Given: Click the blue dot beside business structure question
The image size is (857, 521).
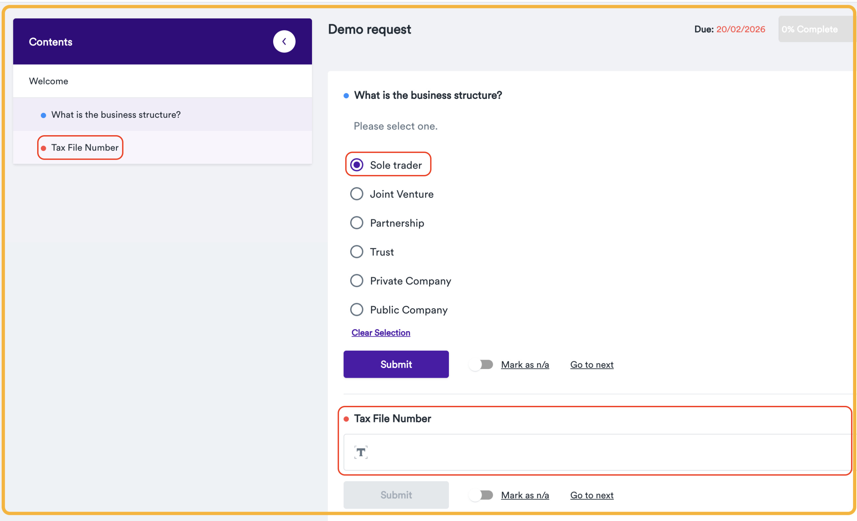Looking at the screenshot, I should click(x=346, y=95).
